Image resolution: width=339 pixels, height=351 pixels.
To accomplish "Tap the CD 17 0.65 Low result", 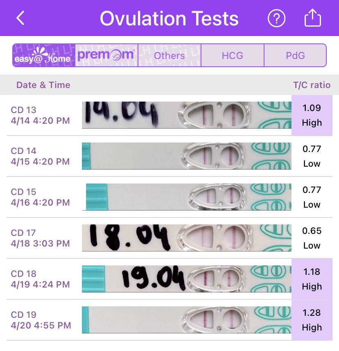I will coord(312,238).
